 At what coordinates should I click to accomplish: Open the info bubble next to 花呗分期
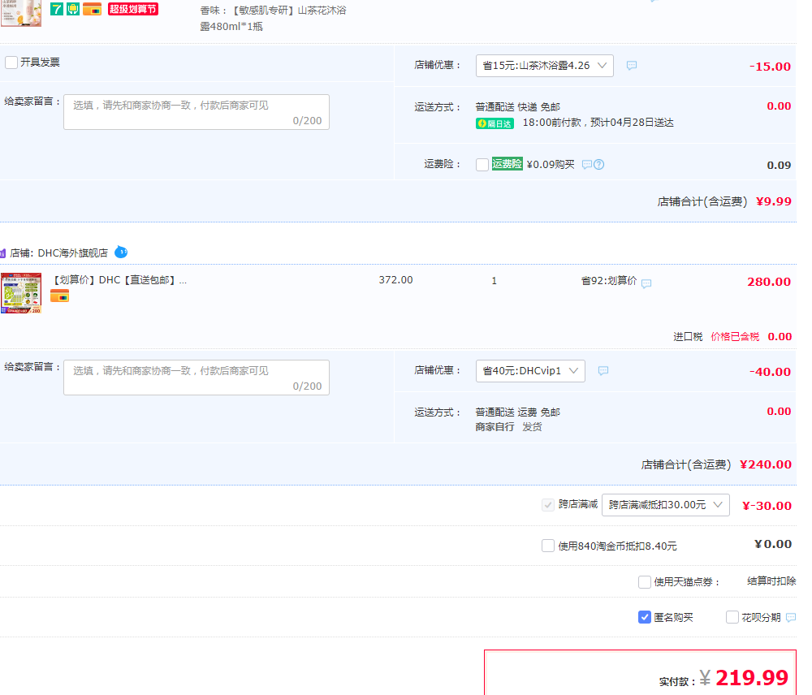coord(791,617)
